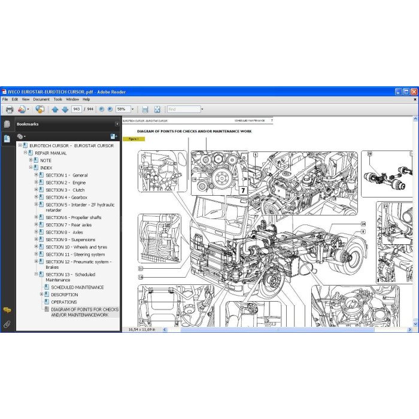Click the page size readout 16,54 x 11,69 in
Screen dimensions: 419x419
(142, 329)
